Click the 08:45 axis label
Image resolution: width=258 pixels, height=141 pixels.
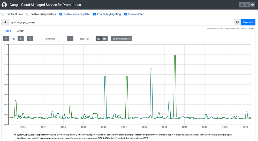coord(184,127)
